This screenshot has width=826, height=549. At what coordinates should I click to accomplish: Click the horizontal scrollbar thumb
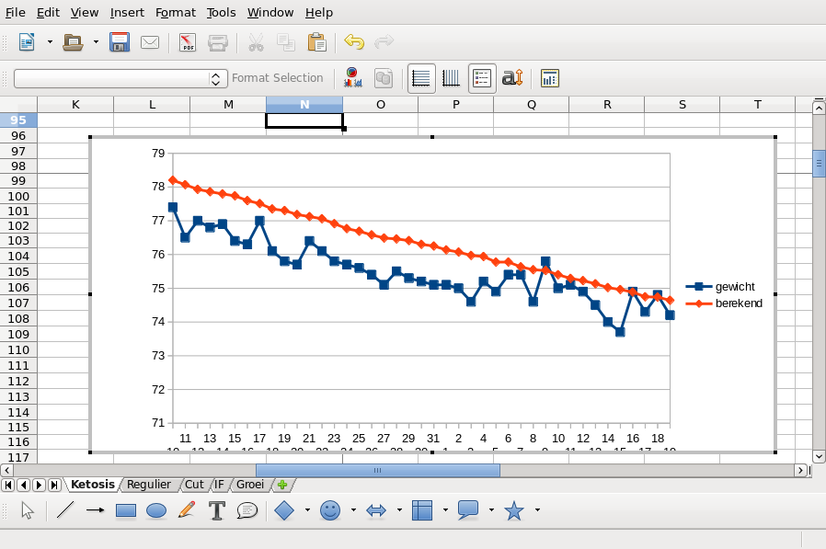[x=377, y=470]
